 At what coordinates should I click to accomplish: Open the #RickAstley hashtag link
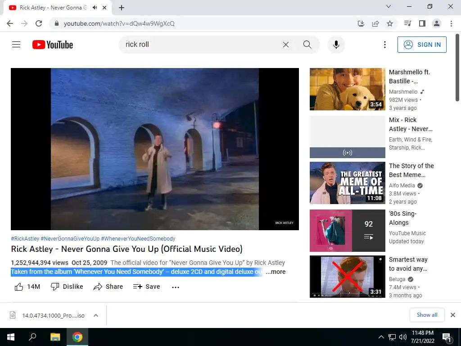click(25, 239)
